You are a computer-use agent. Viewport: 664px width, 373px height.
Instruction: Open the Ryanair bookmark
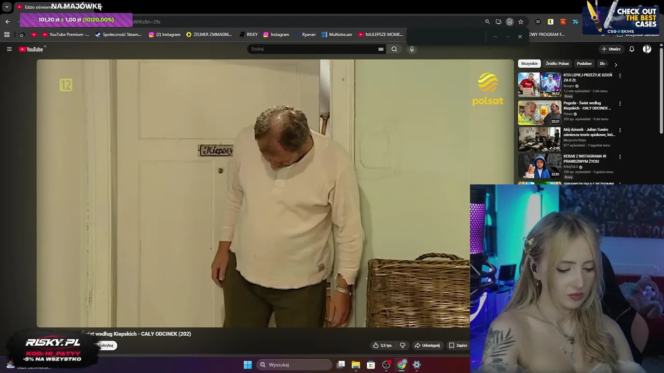[x=305, y=35]
